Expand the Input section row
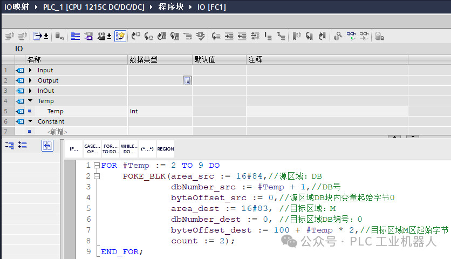The width and height of the screenshot is (451, 259). [30, 70]
